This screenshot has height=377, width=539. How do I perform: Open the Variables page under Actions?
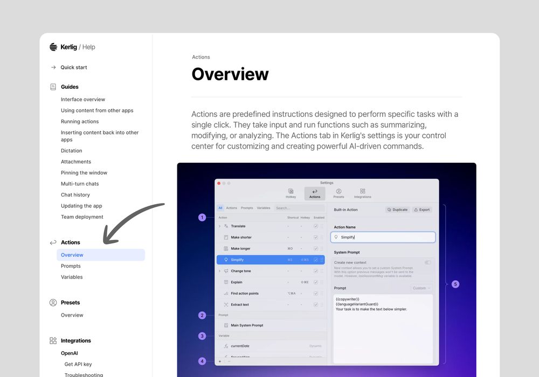point(72,277)
